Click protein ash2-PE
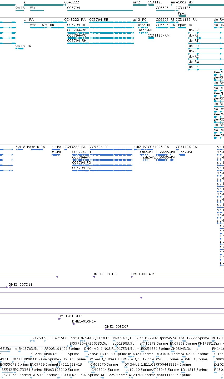The image size is (224, 379). coord(149,157)
